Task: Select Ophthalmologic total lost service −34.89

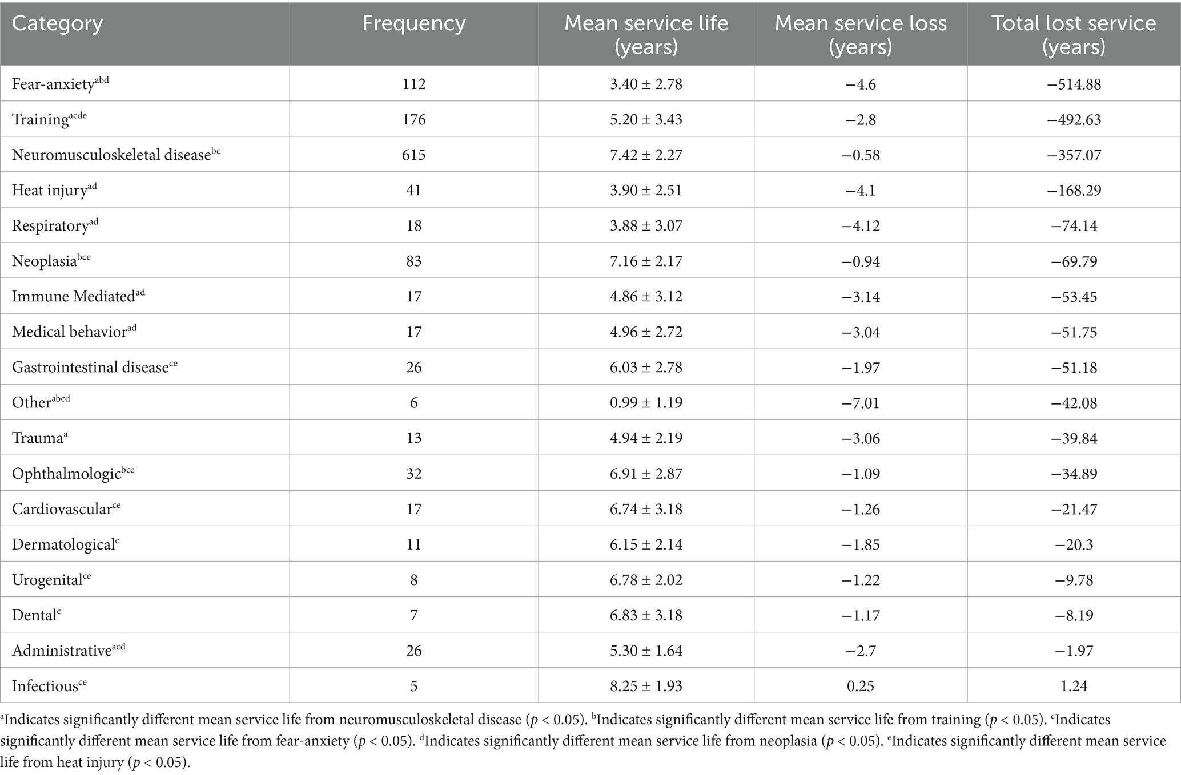Action: [1074, 474]
